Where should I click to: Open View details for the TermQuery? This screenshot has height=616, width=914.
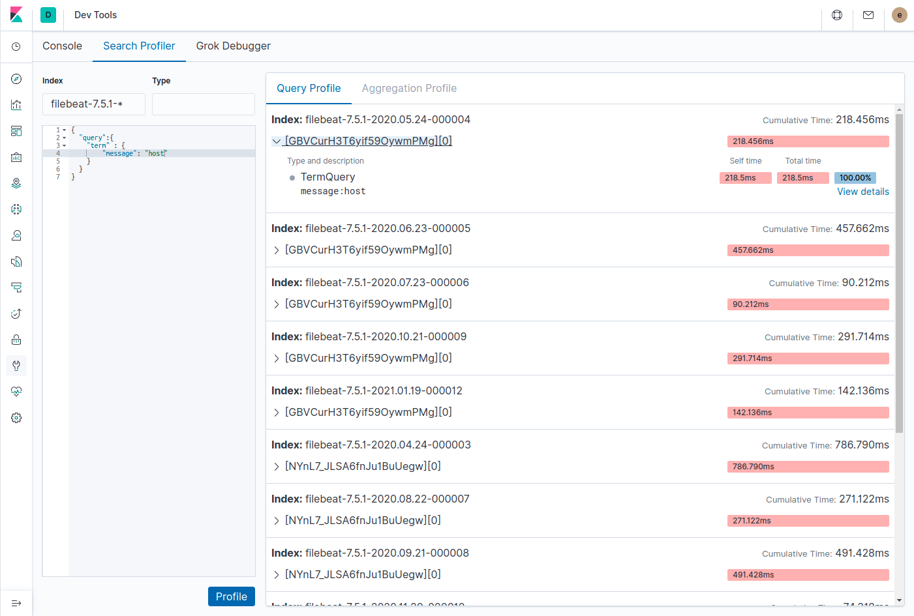point(862,191)
